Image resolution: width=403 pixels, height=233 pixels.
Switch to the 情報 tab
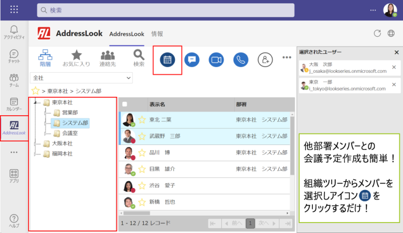pyautogui.click(x=157, y=34)
